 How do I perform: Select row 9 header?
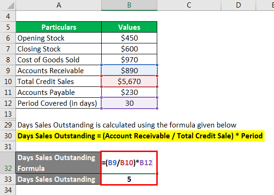click(x=8, y=71)
